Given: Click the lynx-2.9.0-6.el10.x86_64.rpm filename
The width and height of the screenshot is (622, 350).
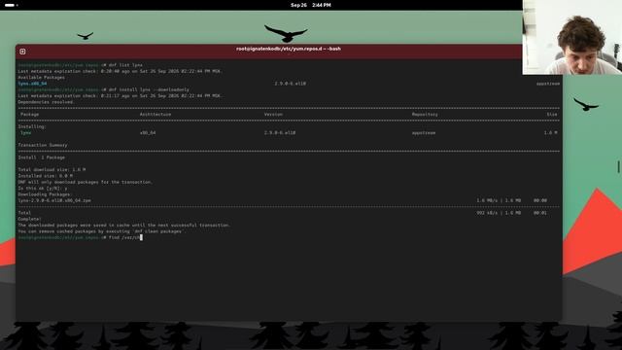Looking at the screenshot, I should tap(54, 201).
